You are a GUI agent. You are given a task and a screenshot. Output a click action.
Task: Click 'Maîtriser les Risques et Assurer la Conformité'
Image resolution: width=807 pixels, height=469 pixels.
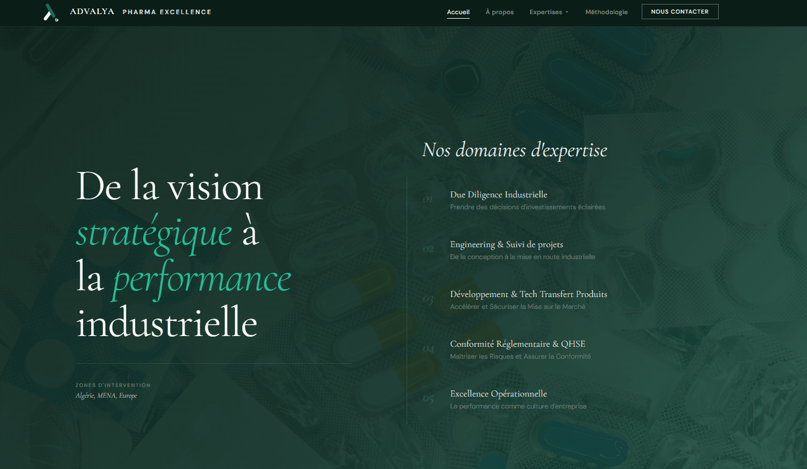[x=520, y=356]
